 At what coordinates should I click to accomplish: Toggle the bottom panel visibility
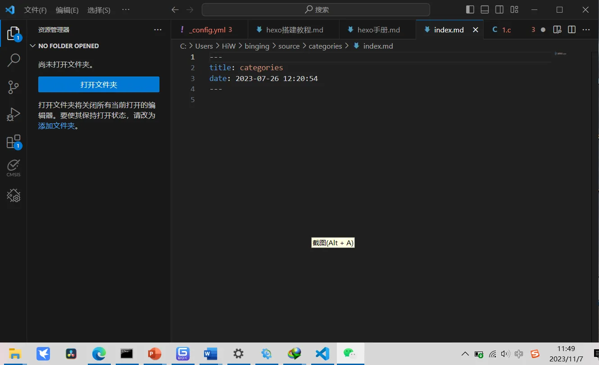485,9
